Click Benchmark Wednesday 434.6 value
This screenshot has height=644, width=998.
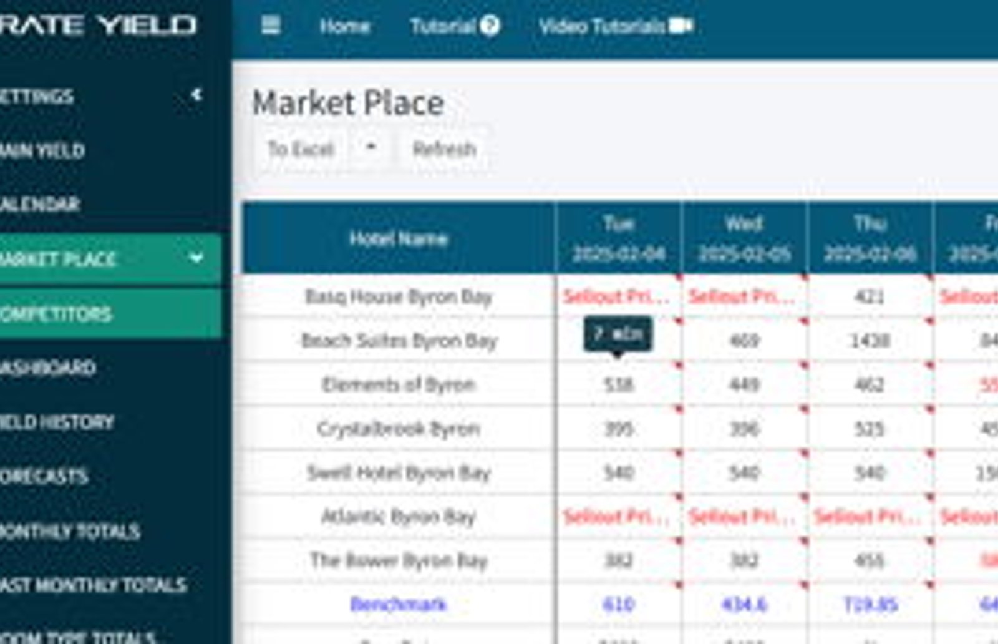click(x=744, y=604)
